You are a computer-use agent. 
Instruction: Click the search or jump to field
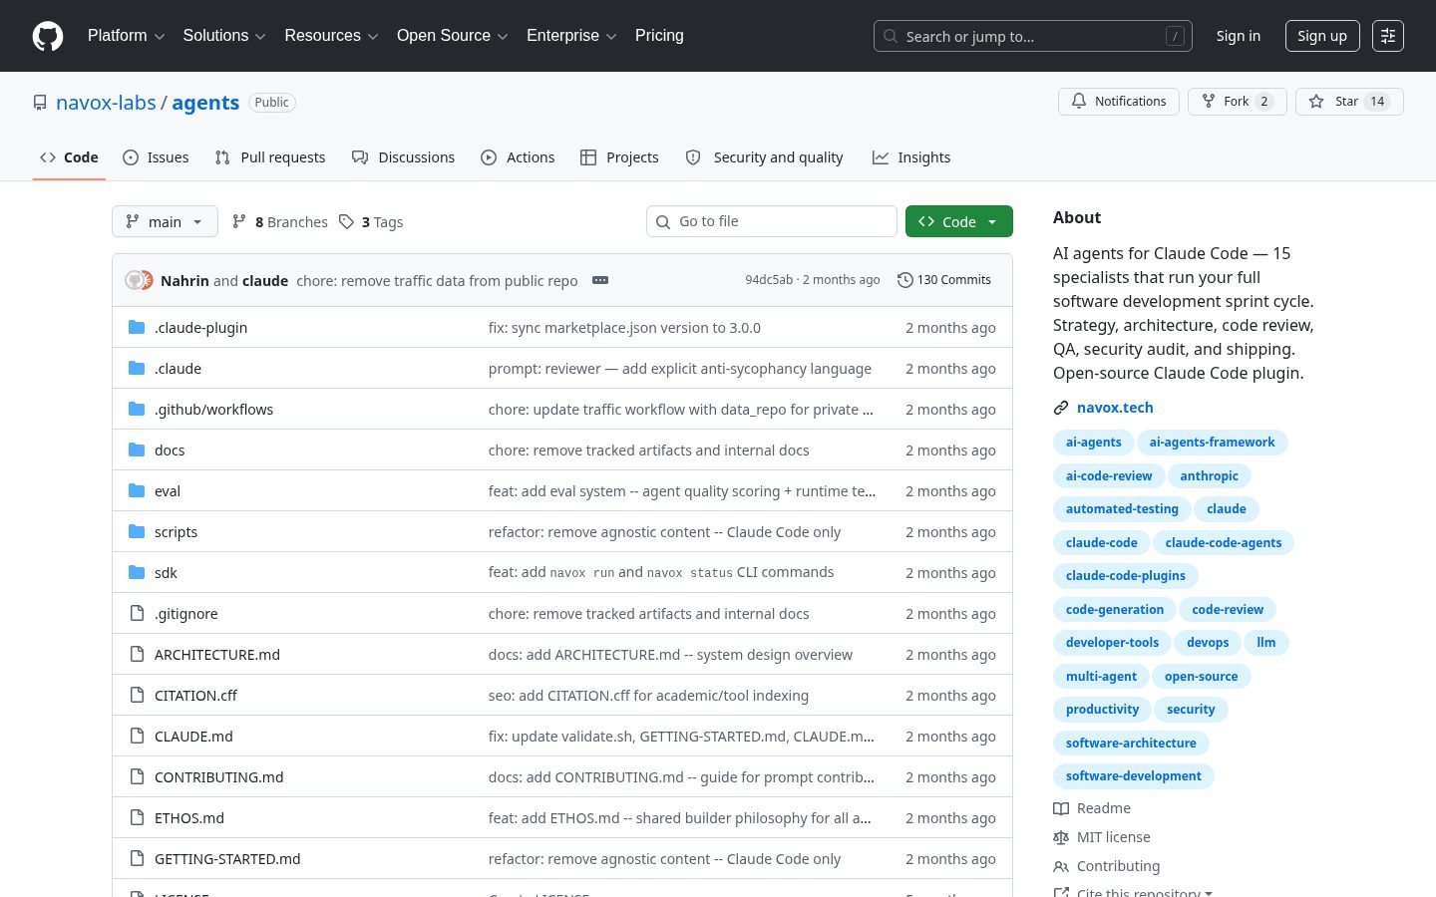1033,36
